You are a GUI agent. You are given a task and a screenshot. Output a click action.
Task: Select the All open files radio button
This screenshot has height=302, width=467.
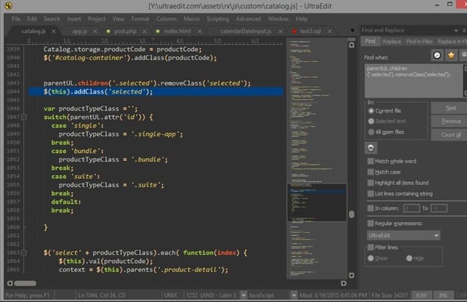(x=371, y=132)
